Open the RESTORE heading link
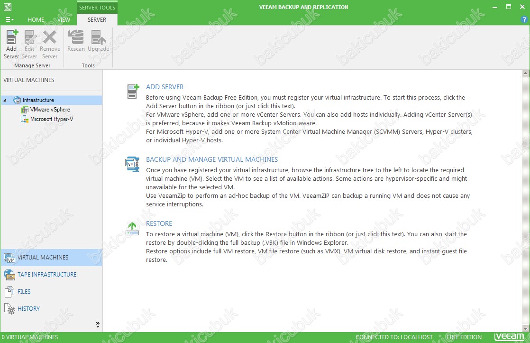 click(159, 223)
